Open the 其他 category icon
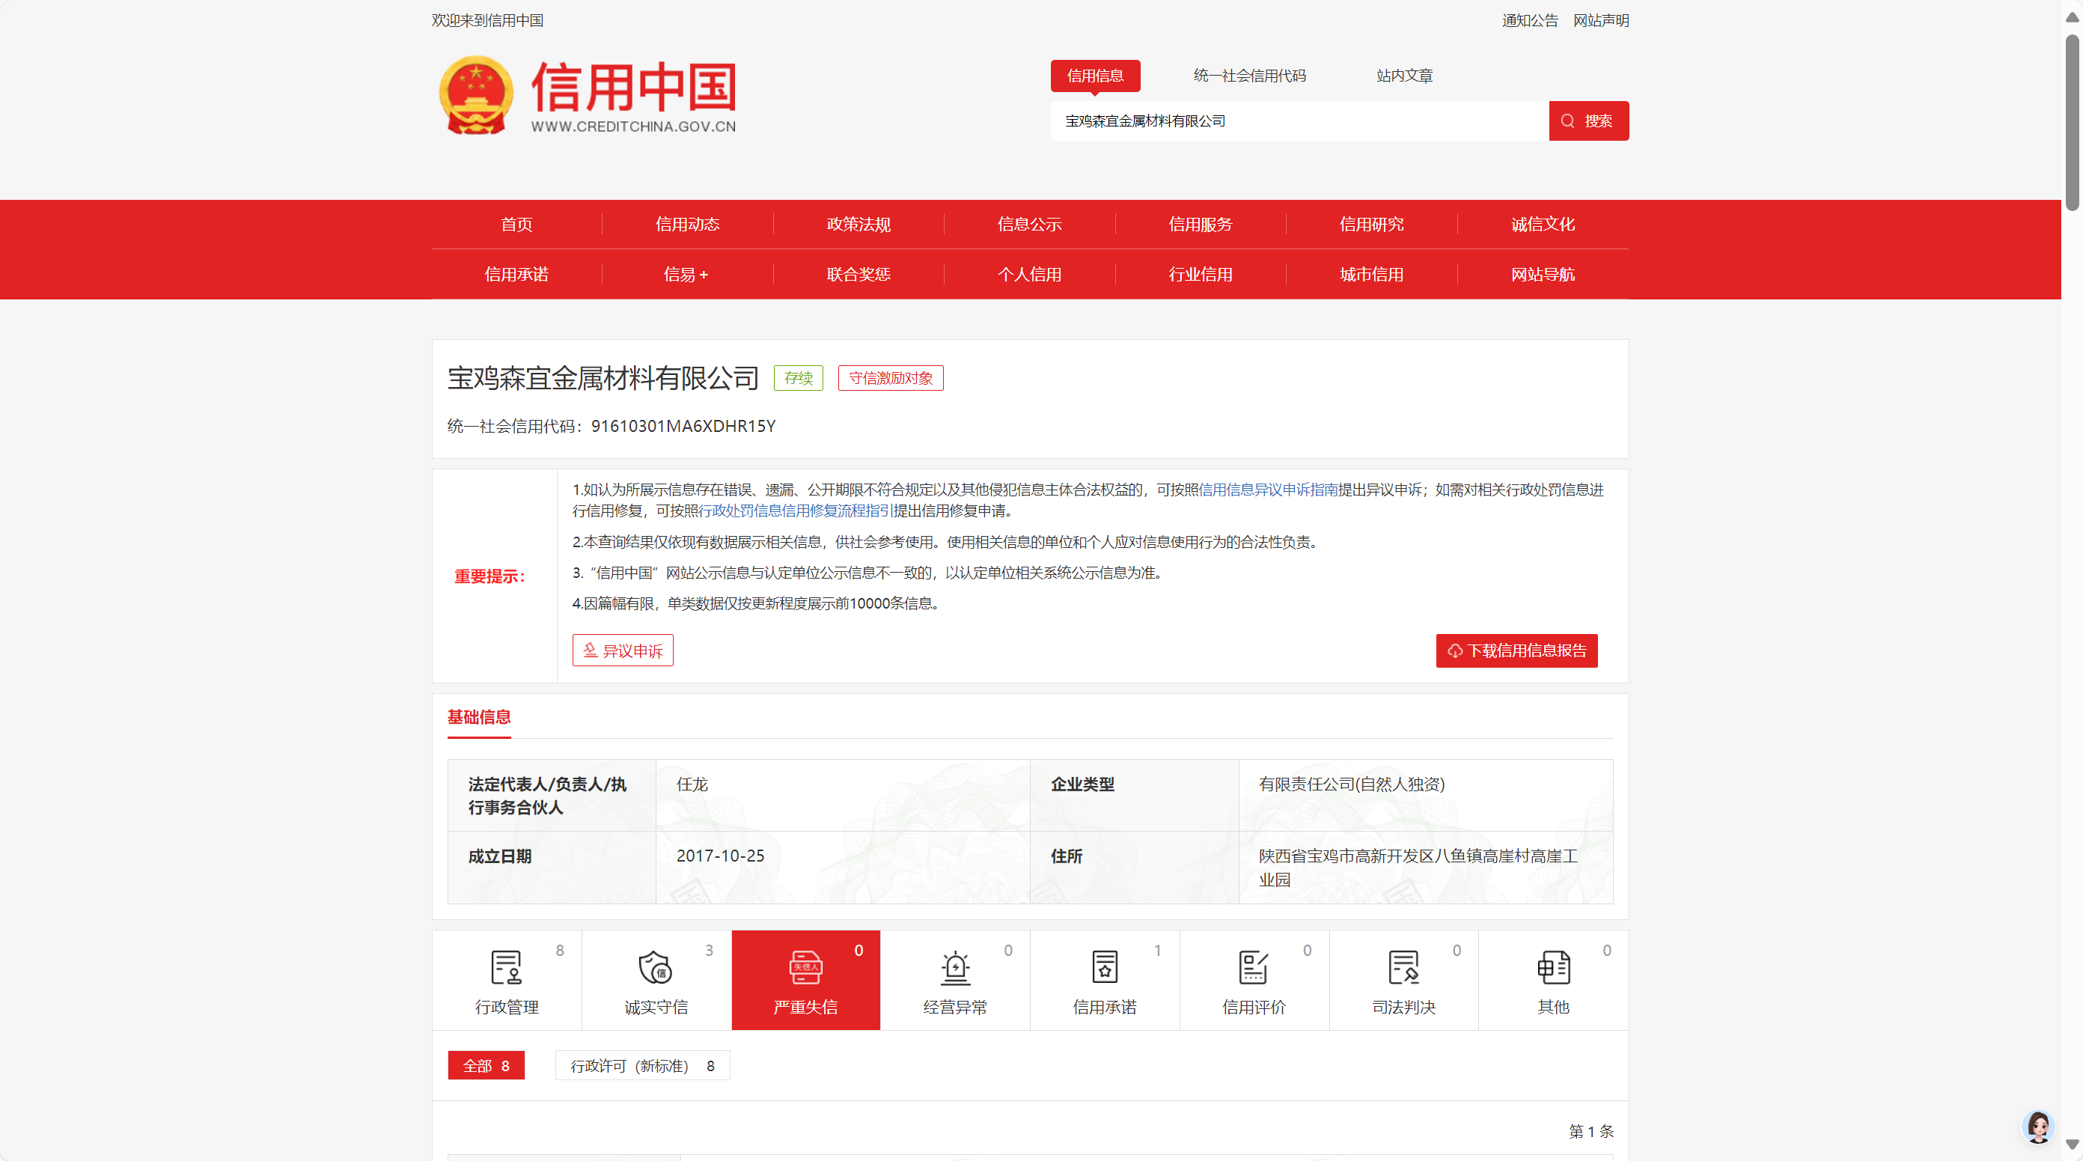This screenshot has height=1161, width=2083. (x=1553, y=967)
